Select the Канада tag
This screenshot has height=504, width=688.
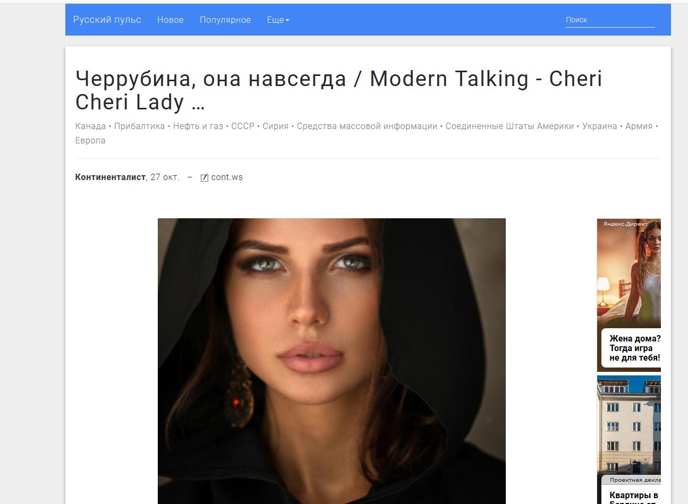(90, 126)
